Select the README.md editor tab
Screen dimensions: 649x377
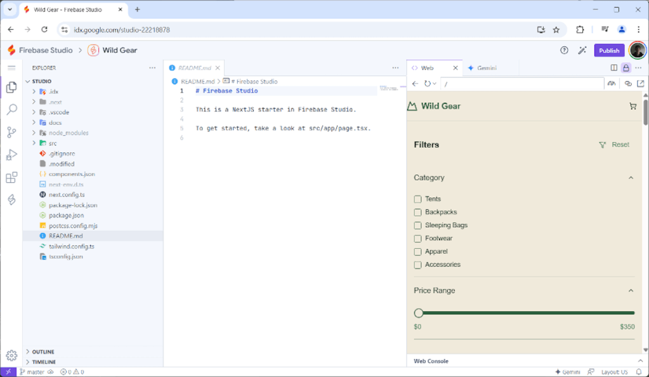[x=192, y=67]
